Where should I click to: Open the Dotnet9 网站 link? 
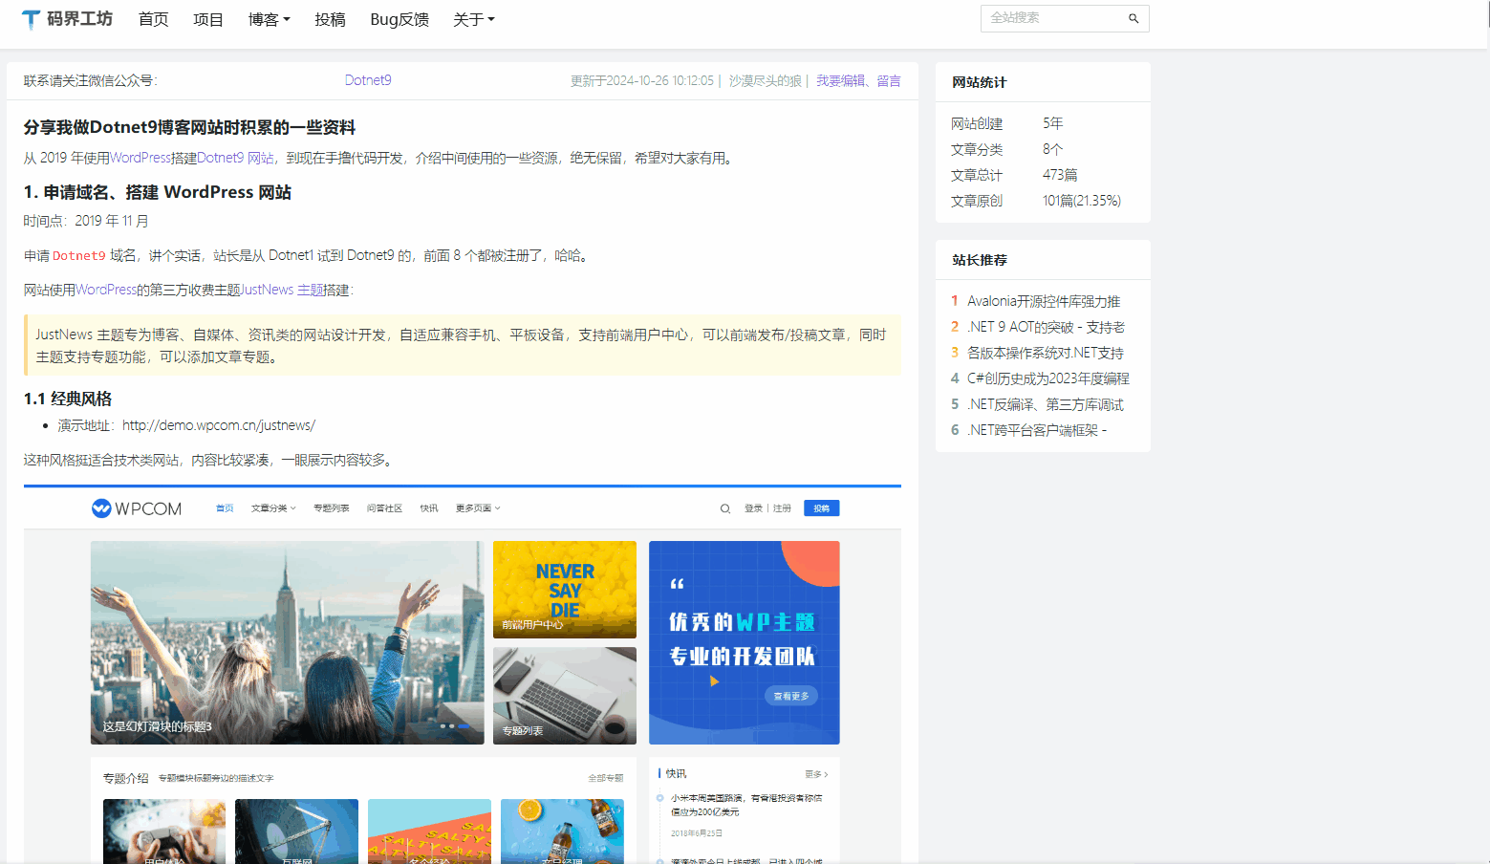(235, 158)
